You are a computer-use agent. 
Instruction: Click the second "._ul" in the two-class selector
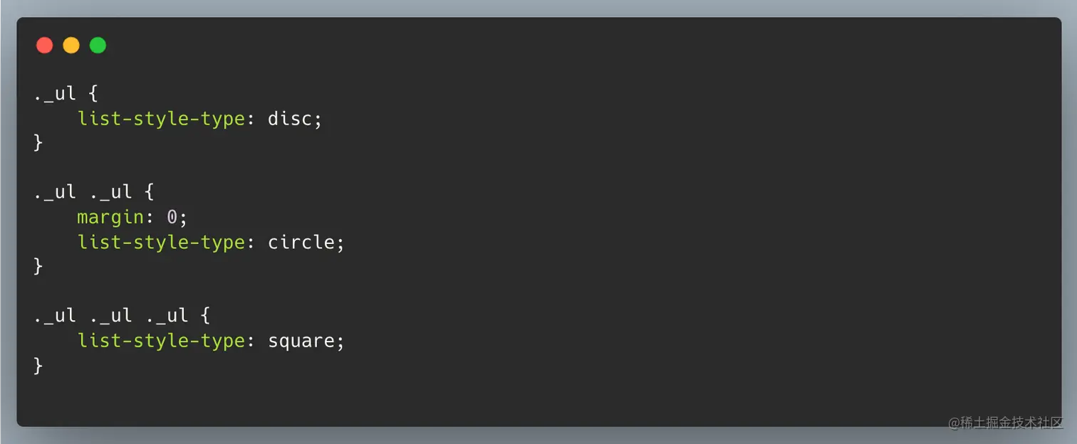click(x=110, y=192)
